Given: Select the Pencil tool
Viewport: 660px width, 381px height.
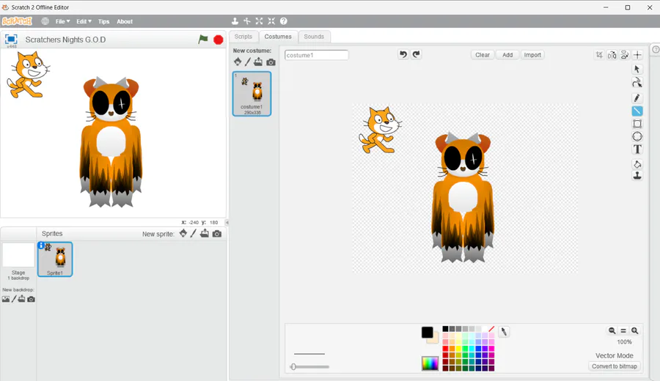Looking at the screenshot, I should (x=637, y=98).
